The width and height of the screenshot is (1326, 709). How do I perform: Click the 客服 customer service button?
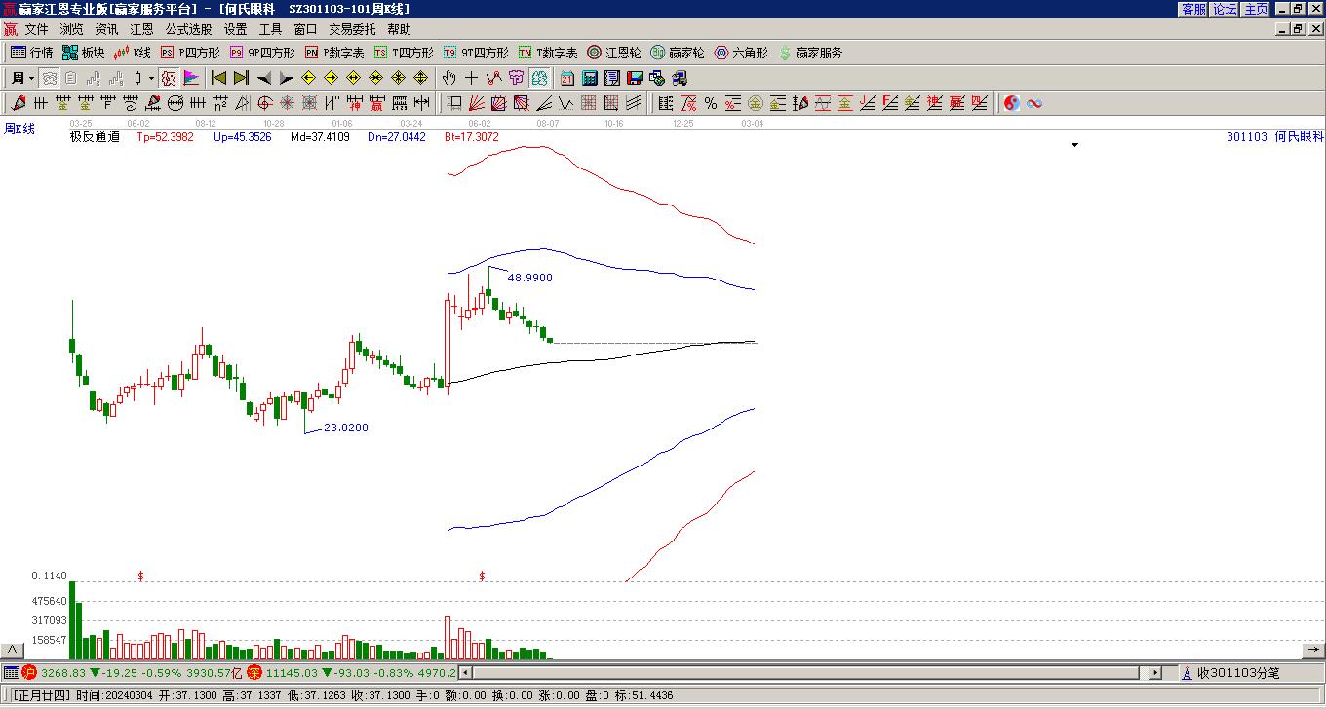pyautogui.click(x=1193, y=9)
